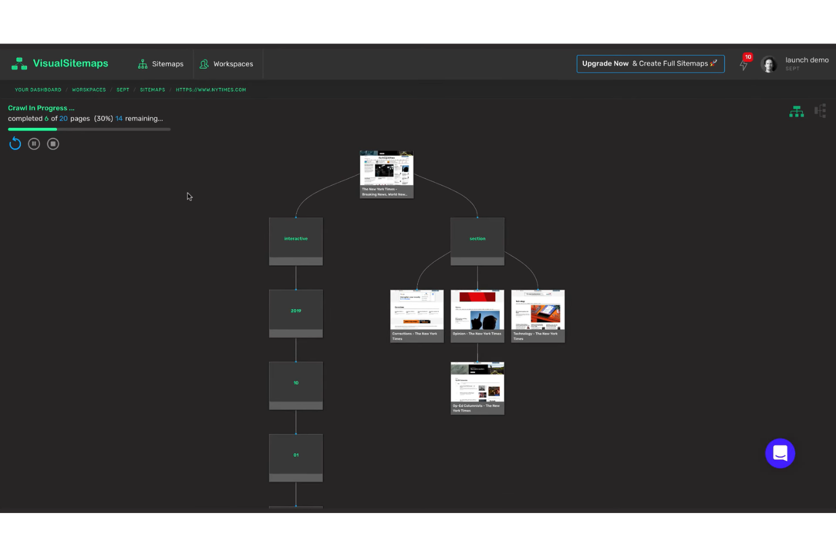This screenshot has width=836, height=557.
Task: Open the Workspaces menu
Action: pos(226,64)
